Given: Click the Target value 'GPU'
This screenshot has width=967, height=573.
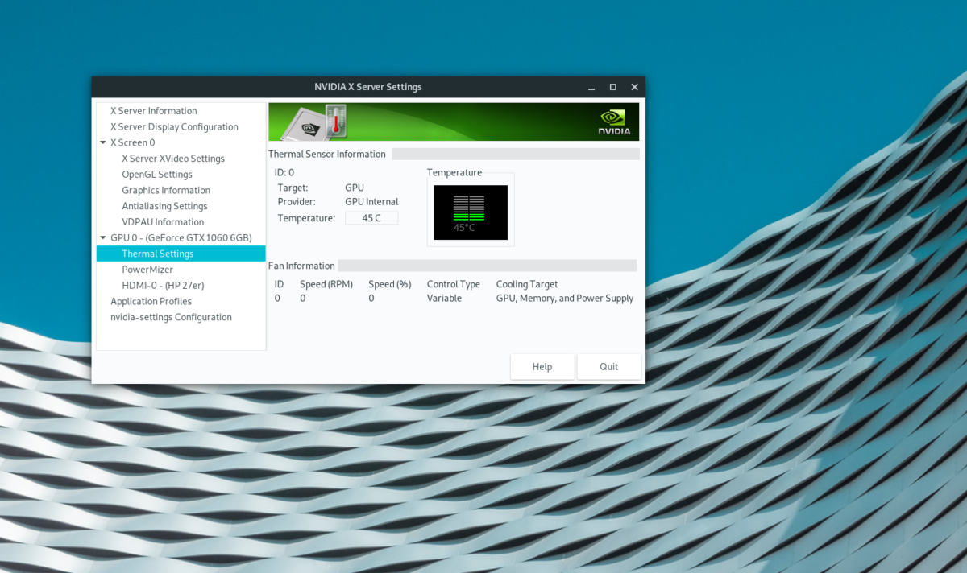Looking at the screenshot, I should click(355, 188).
